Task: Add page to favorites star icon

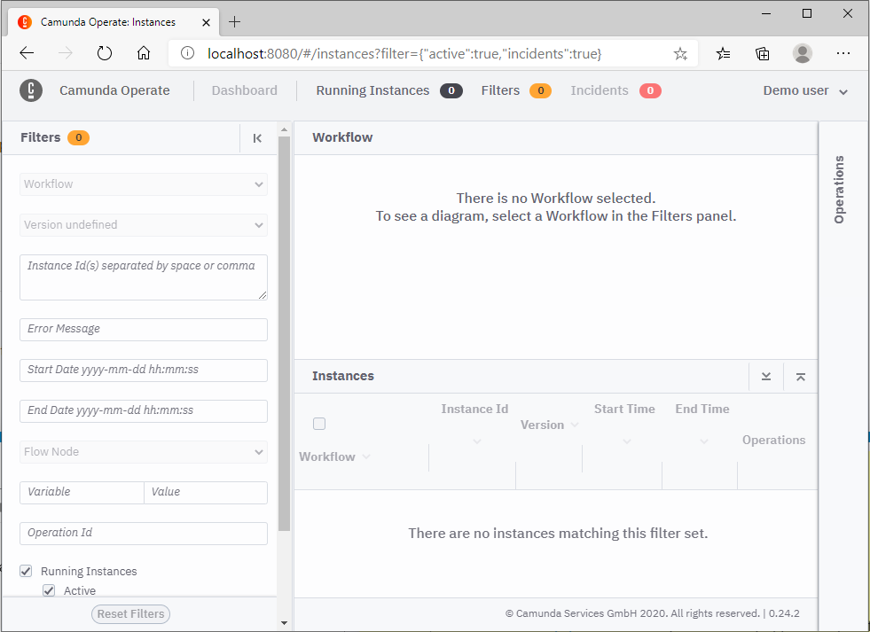Action: [680, 54]
